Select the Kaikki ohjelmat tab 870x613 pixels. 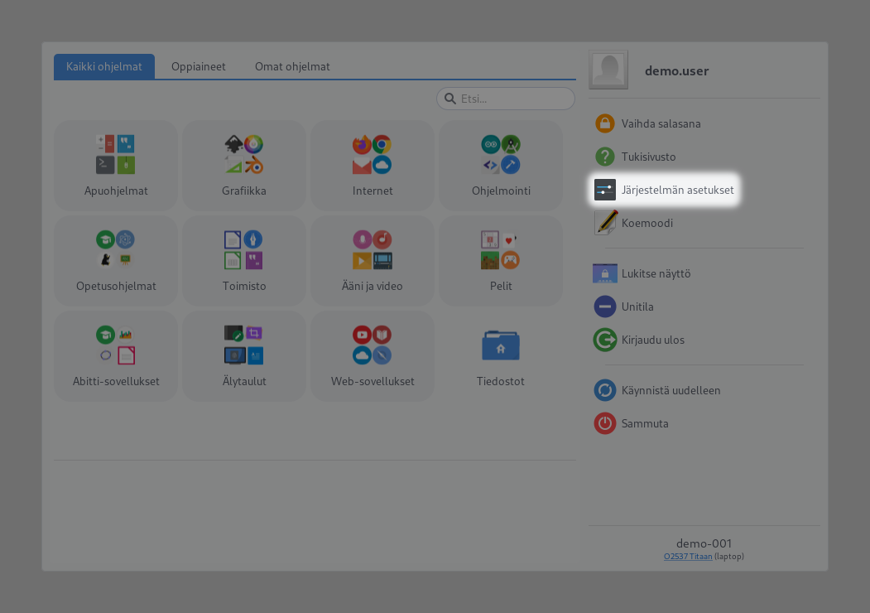tap(104, 67)
